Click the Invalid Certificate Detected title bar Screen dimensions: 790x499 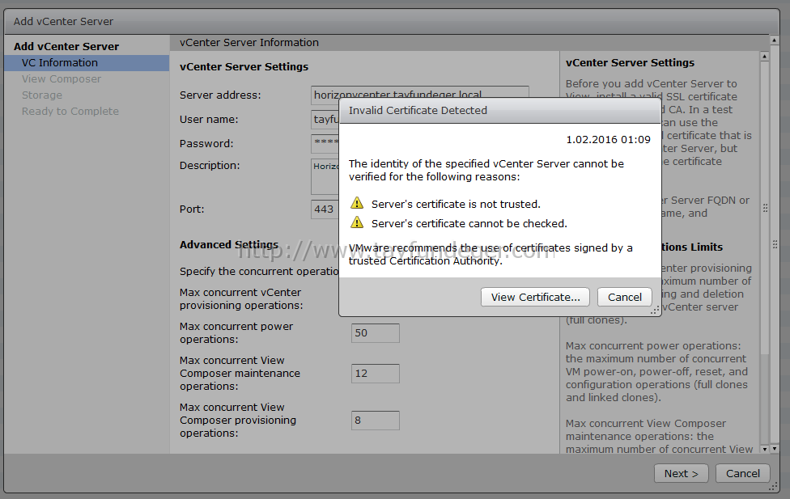(x=499, y=111)
